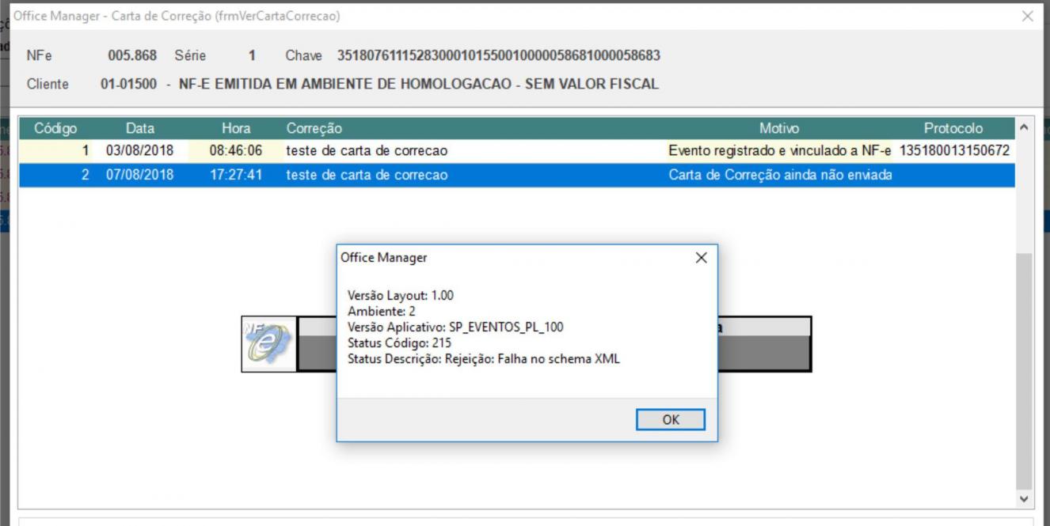Click protocol number 135180013150672
Image resolution: width=1050 pixels, height=526 pixels.
[954, 150]
